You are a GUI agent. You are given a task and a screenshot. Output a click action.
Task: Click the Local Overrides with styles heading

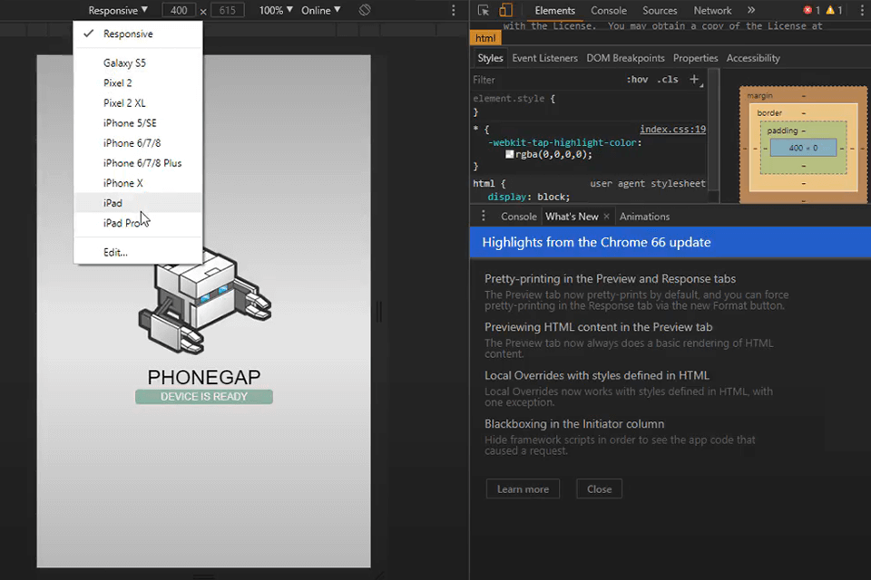[x=597, y=375]
